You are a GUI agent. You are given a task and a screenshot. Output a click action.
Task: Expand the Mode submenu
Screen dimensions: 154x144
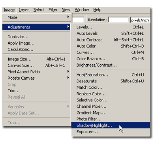(x=36, y=17)
